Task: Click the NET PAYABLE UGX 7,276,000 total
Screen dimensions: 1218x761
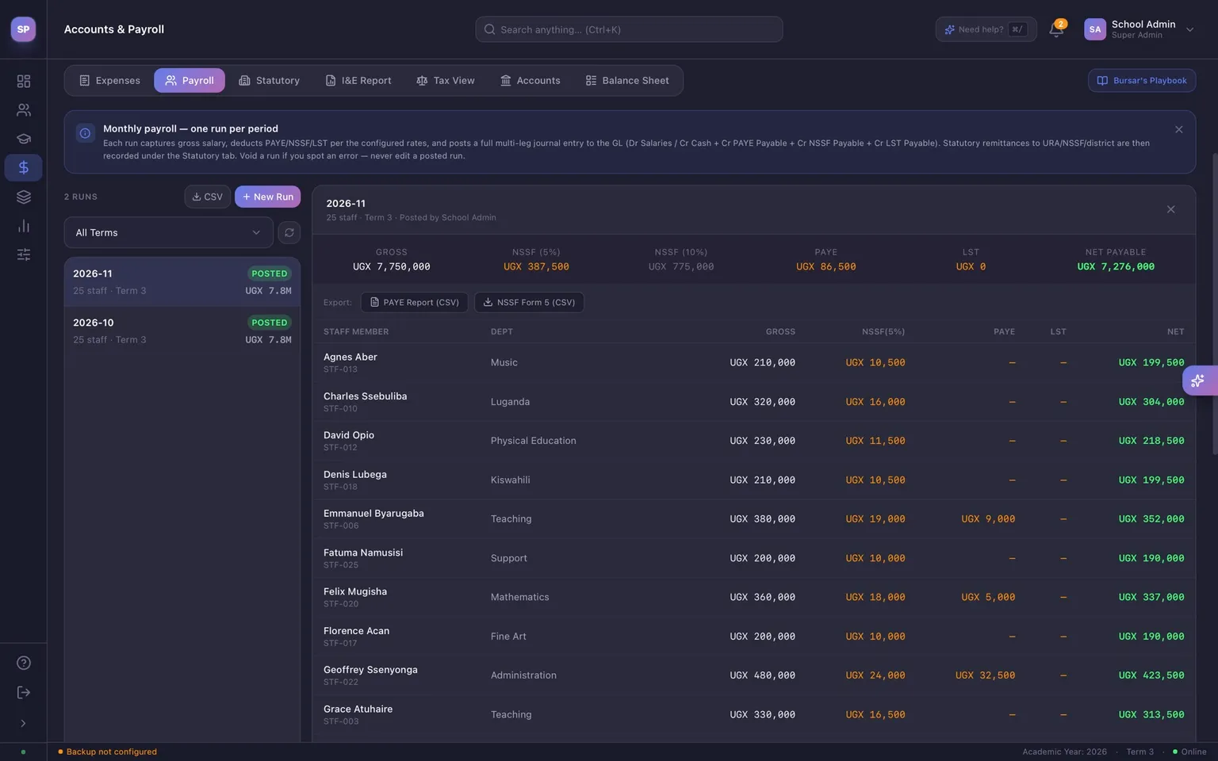Action: pos(1116,266)
